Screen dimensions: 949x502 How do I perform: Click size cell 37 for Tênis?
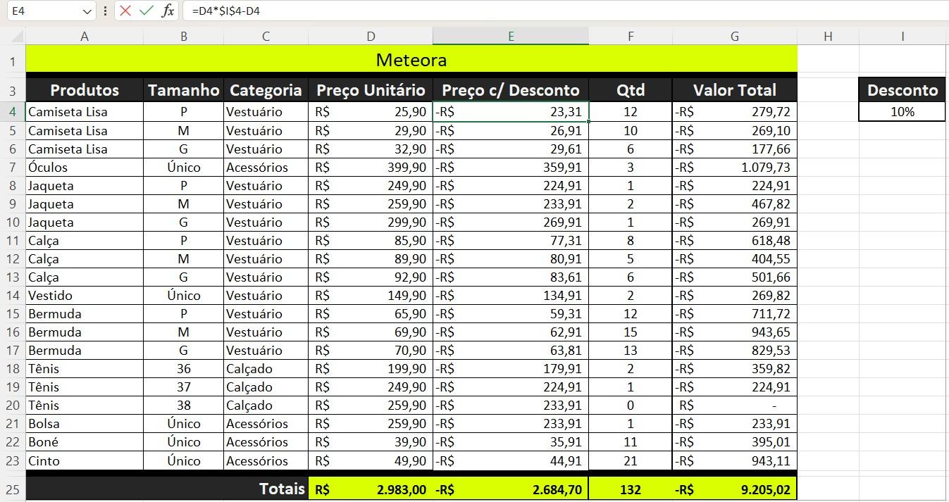click(184, 387)
